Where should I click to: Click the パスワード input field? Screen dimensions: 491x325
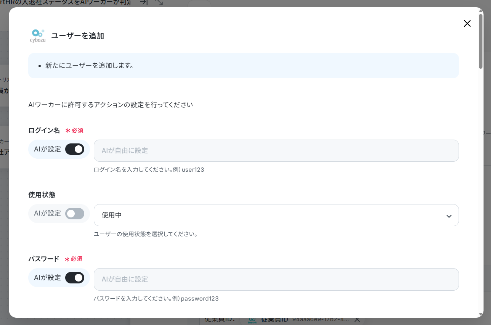pyautogui.click(x=276, y=279)
